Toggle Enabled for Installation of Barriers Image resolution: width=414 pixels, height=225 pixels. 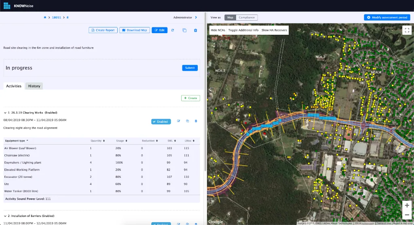click(161, 224)
